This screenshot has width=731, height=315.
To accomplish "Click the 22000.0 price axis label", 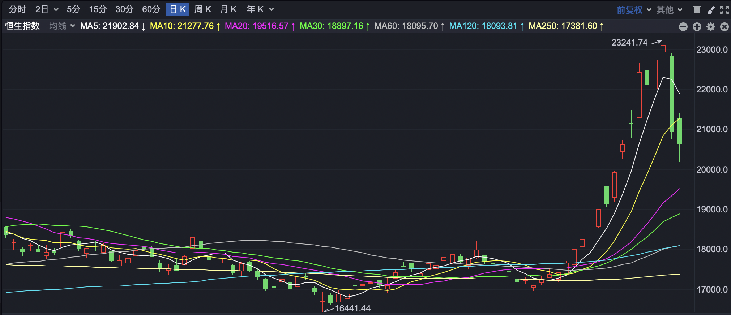I will [x=712, y=90].
